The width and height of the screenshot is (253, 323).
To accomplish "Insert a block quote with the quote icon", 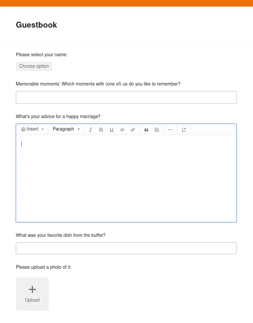I will coord(146,130).
